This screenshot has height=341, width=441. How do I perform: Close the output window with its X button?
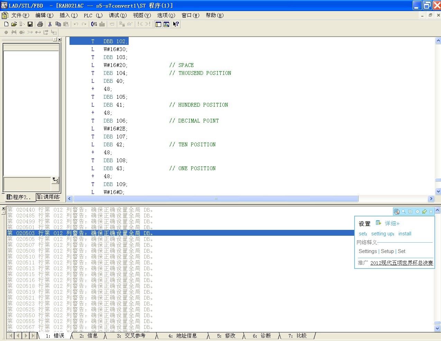[3, 209]
